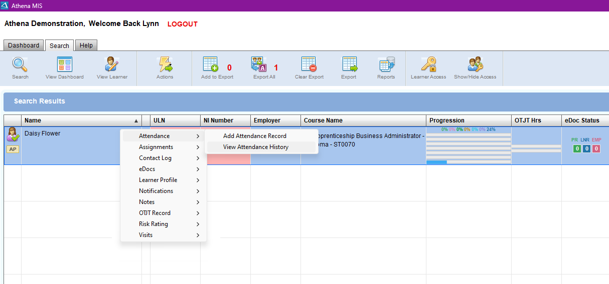Select the Search tab
Image resolution: width=609 pixels, height=284 pixels.
59,45
